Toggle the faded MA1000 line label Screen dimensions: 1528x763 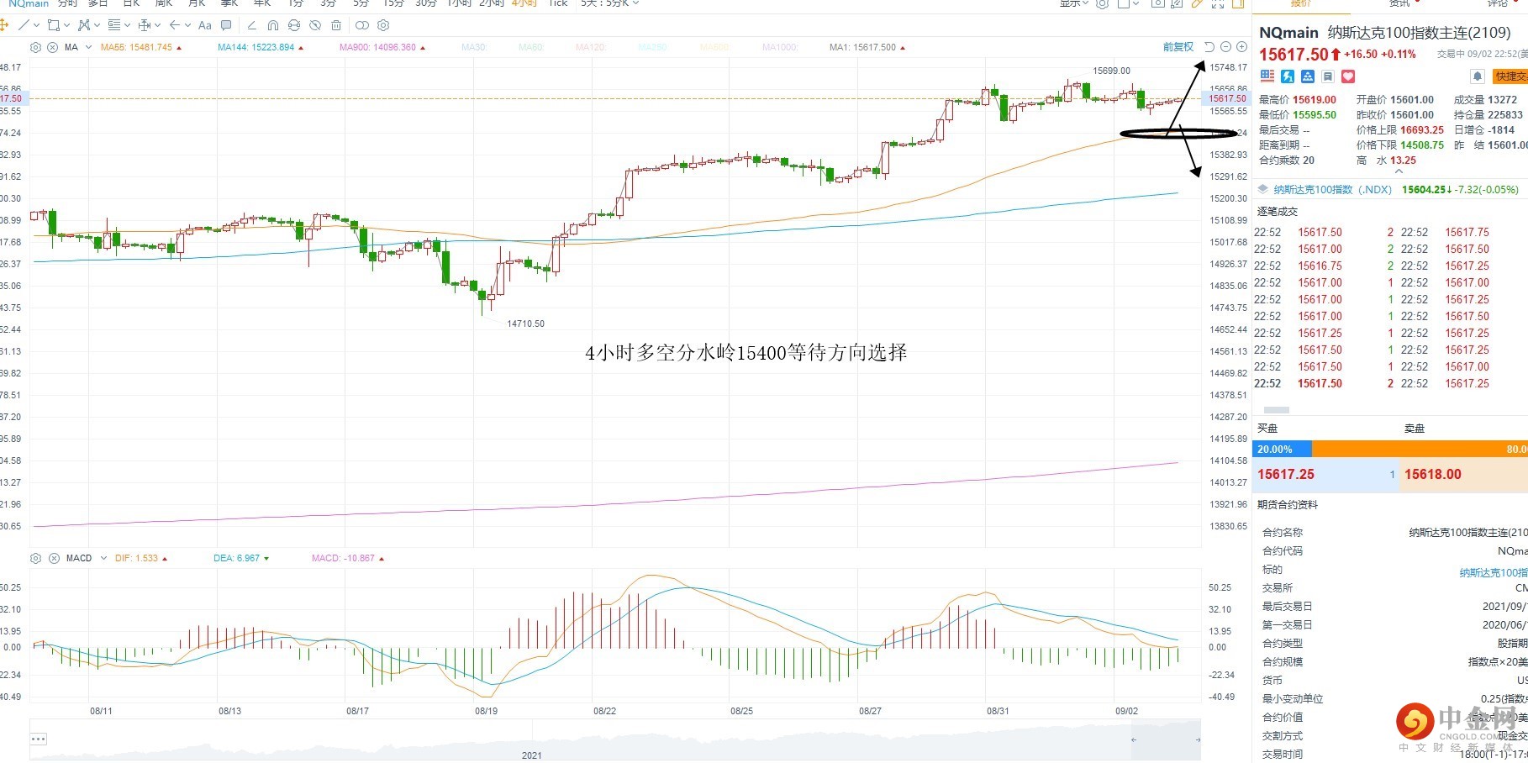click(780, 48)
